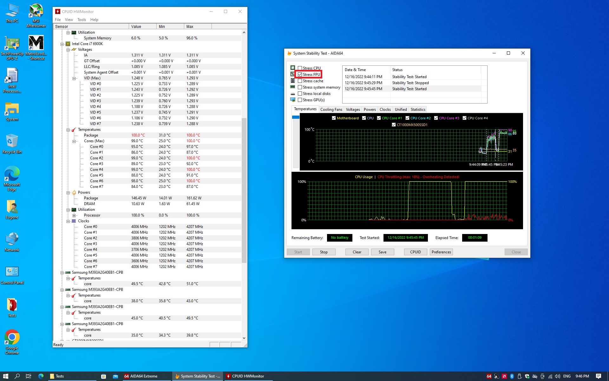The image size is (609, 381).
Task: Collapse the VID (Max) tree node
Action: 74,78
